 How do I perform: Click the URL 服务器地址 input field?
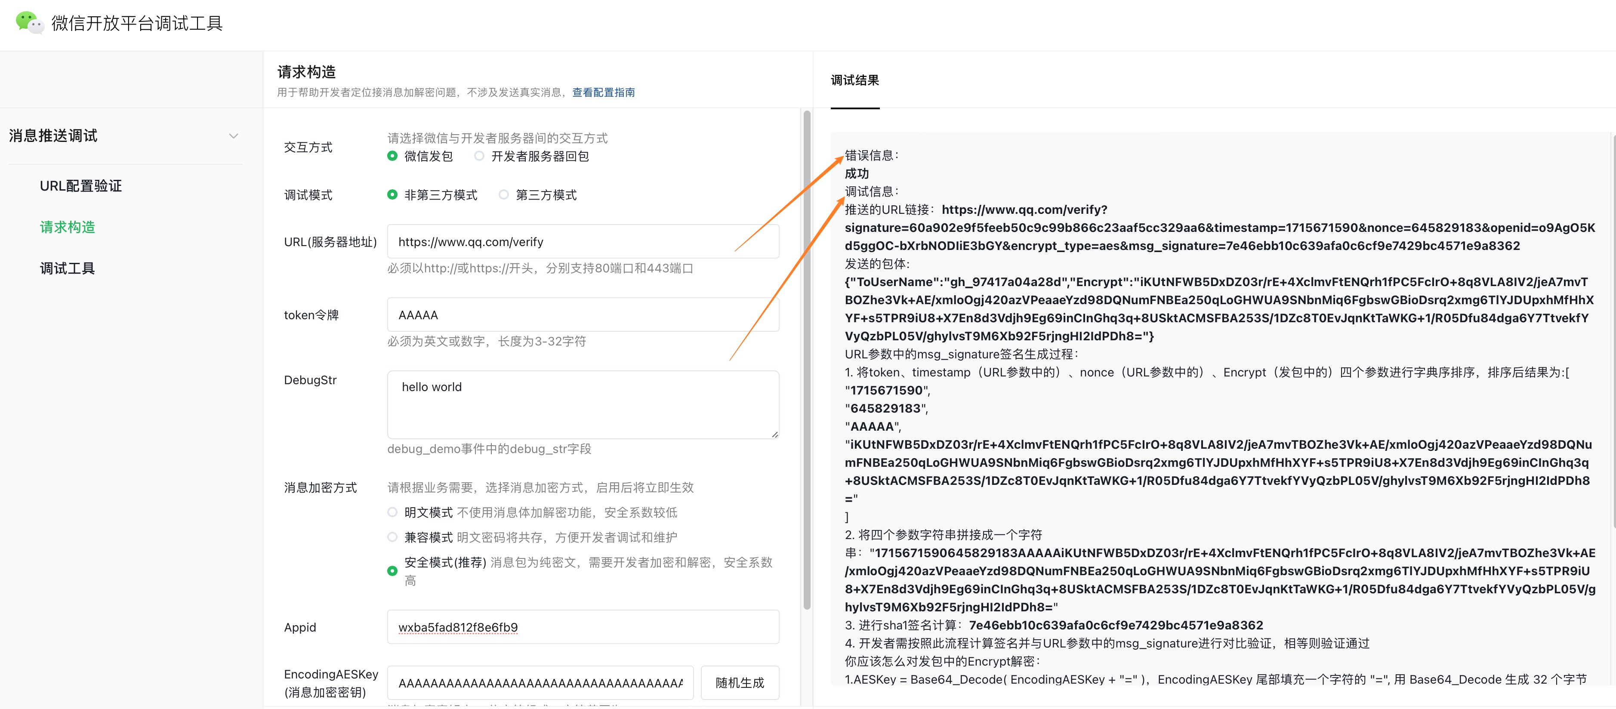tap(583, 241)
